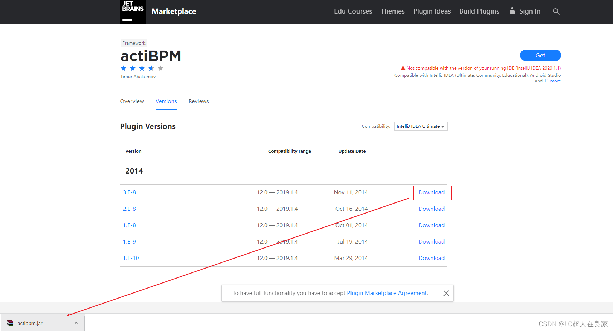Open the '11 more' compatible products link
Image resolution: width=613 pixels, height=331 pixels.
coord(552,81)
